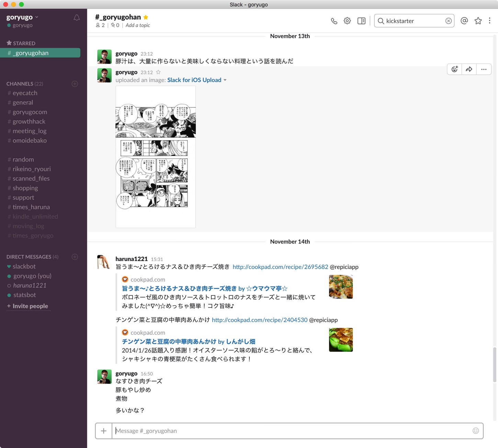
Task: Click Invite people link
Action: [30, 306]
